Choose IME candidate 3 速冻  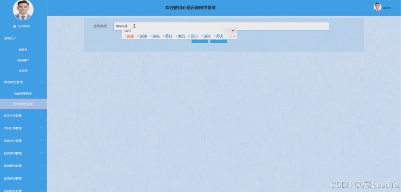point(155,36)
